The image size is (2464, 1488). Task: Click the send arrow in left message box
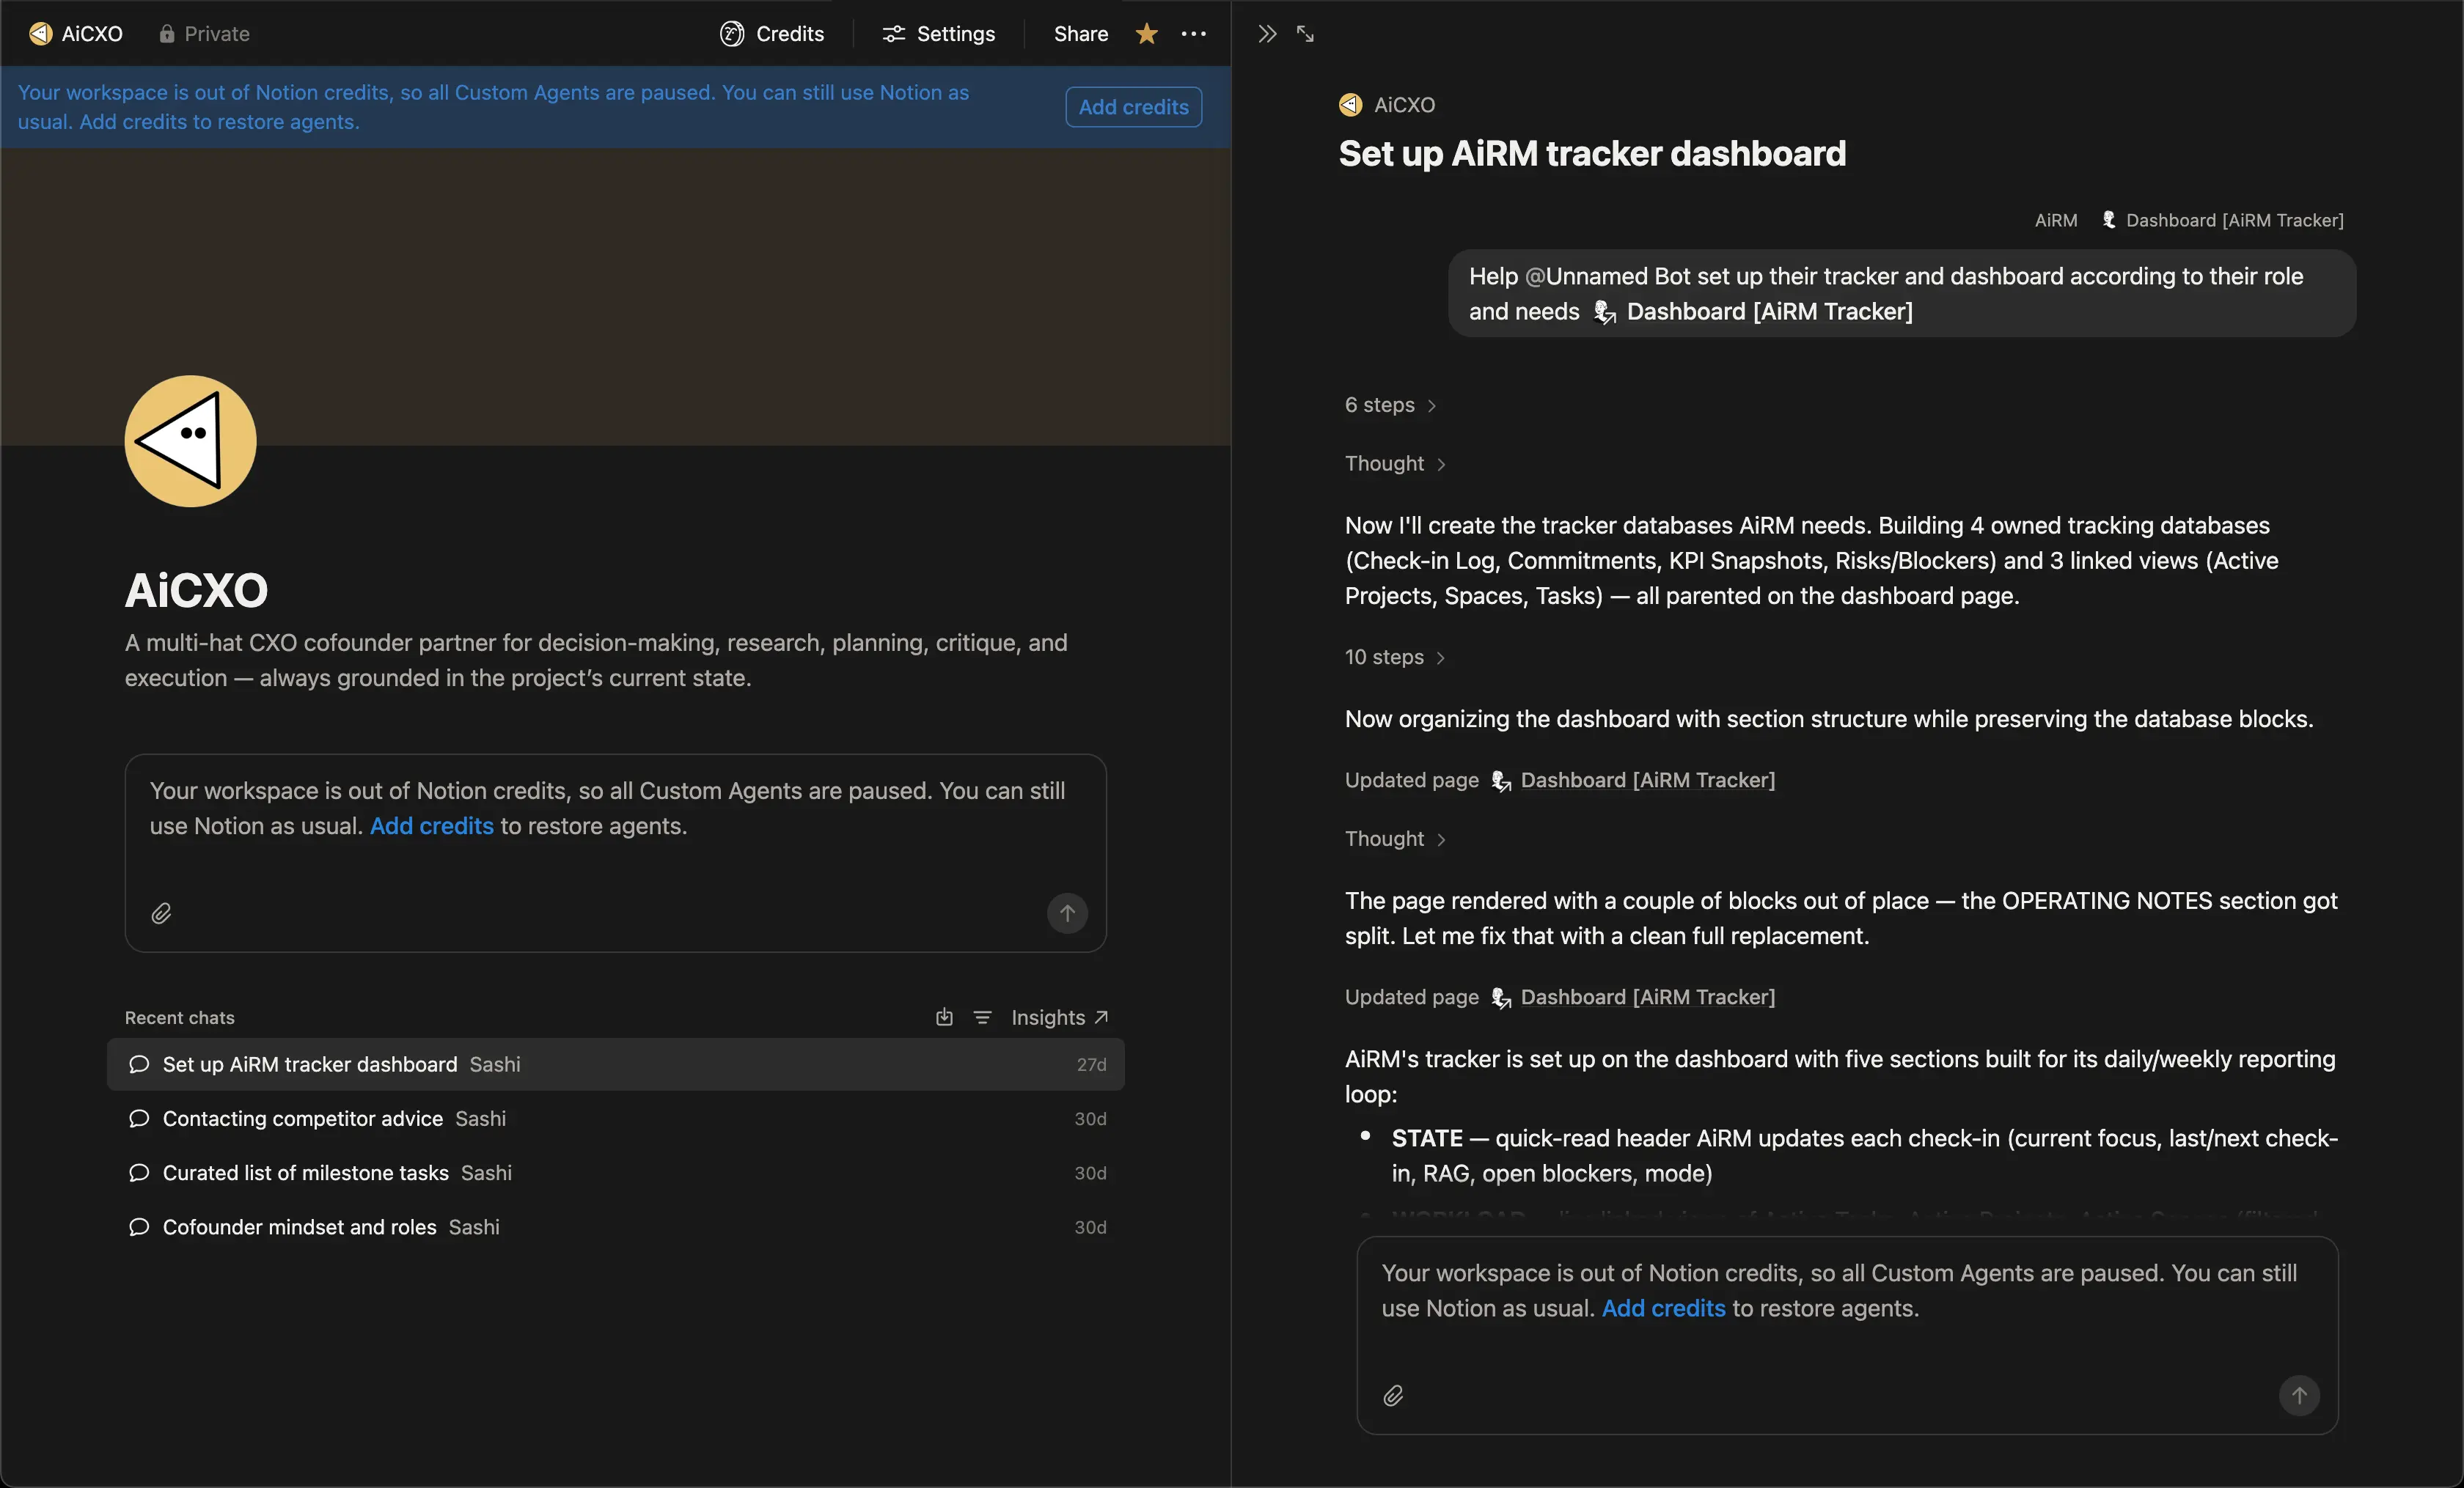pos(1067,913)
